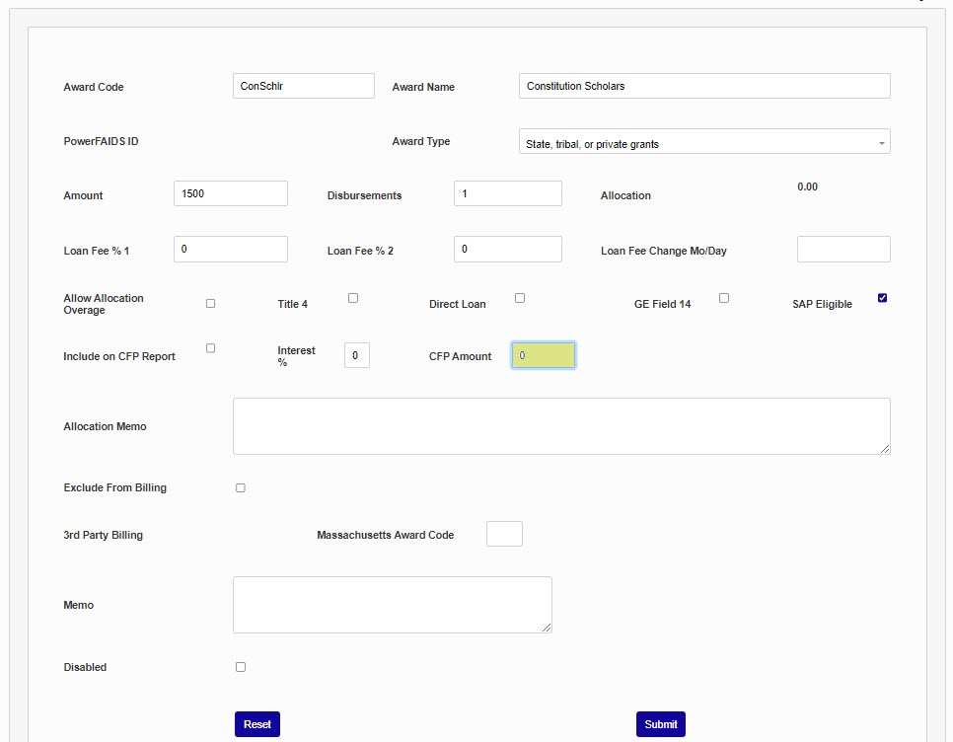
Task: Enable the Allow Allocation Overage checkbox
Action: click(210, 304)
